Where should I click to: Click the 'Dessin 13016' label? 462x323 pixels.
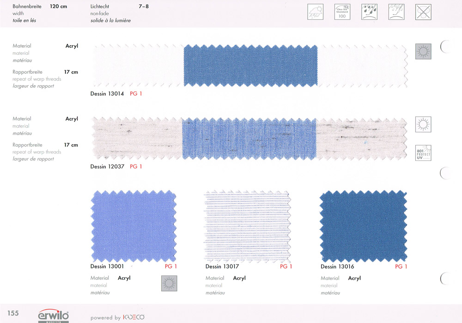click(x=337, y=267)
